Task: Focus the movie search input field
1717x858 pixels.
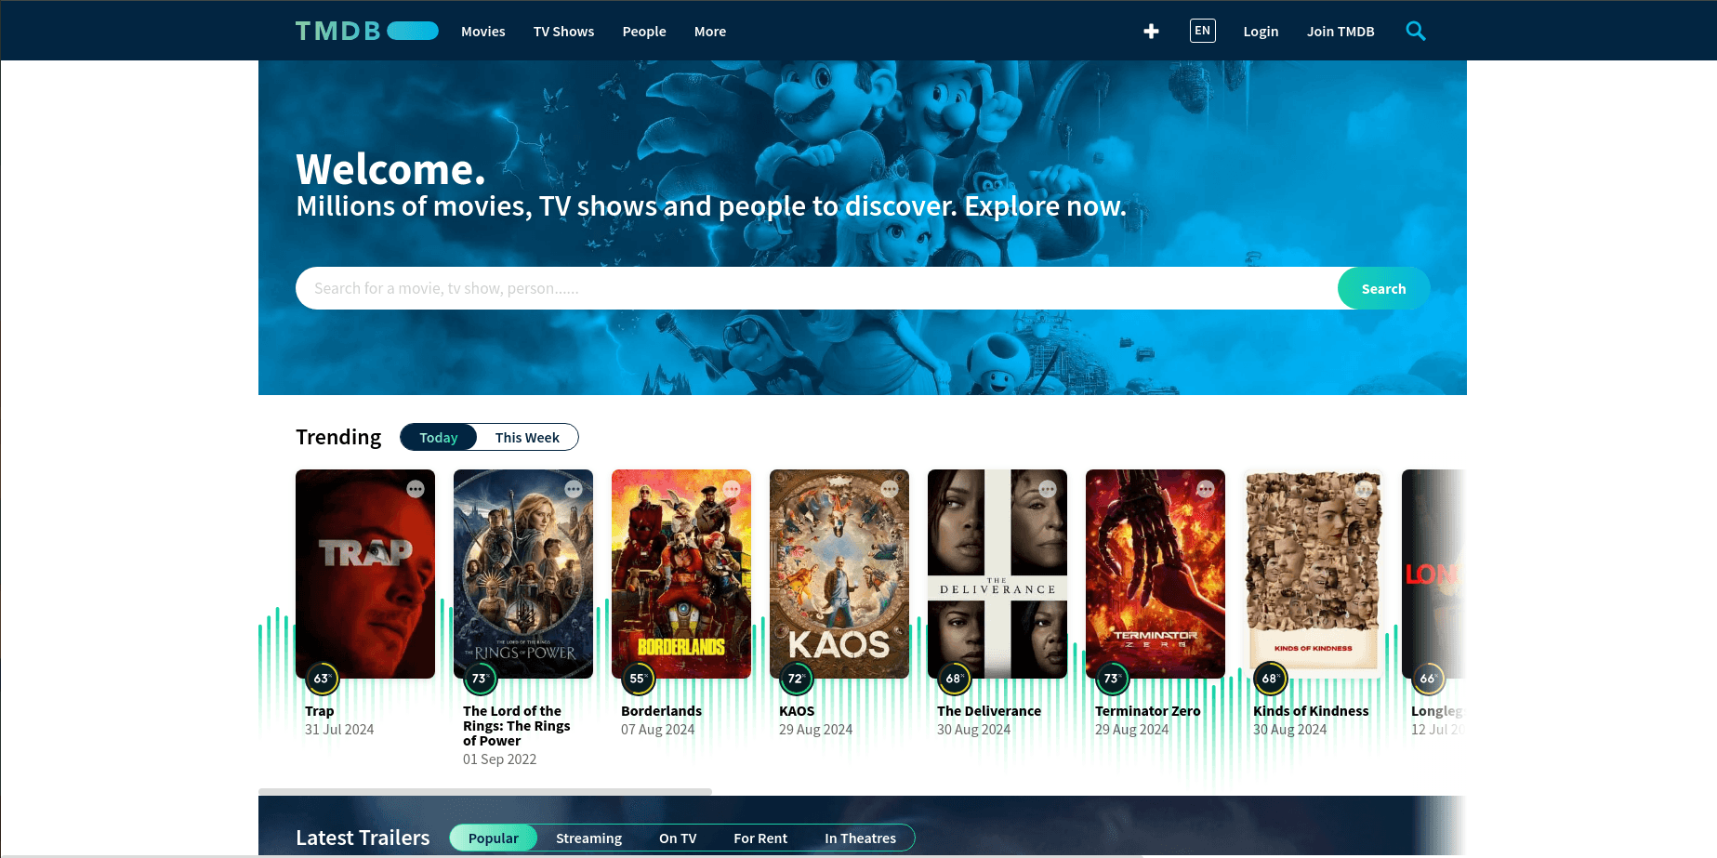Action: click(x=816, y=288)
